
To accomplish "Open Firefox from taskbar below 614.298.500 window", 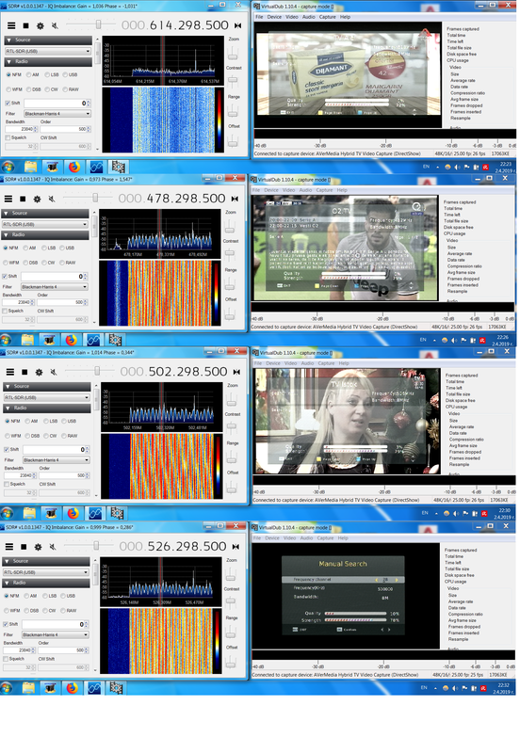I will [74, 167].
